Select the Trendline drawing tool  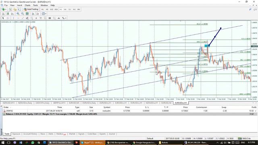(23, 18)
